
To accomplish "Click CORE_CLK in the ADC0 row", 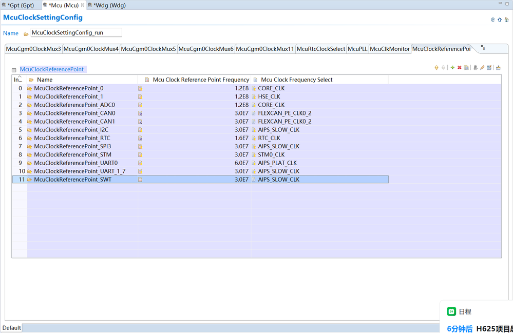I will (271, 105).
